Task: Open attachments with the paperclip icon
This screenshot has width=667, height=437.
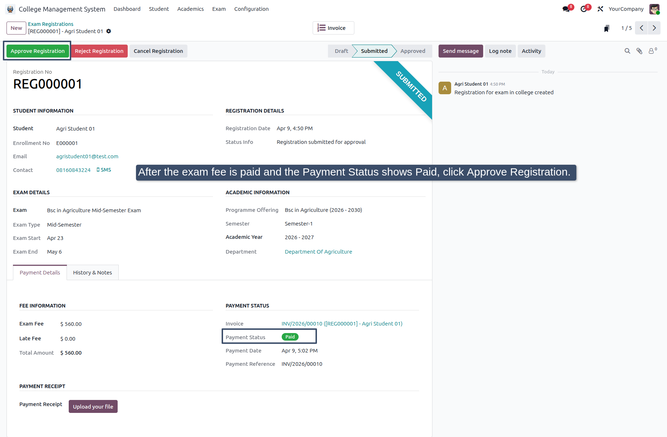Action: click(x=639, y=51)
